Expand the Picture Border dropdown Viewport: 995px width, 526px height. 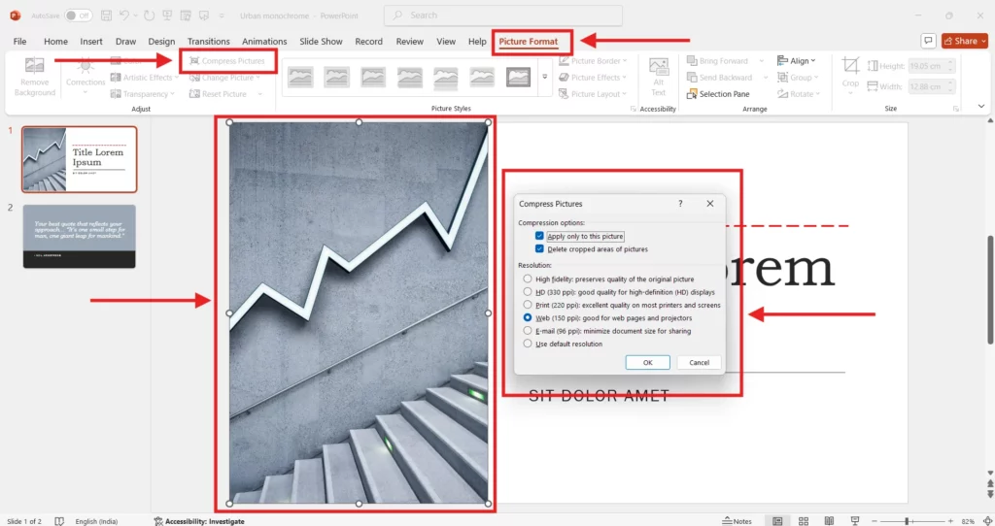click(x=597, y=61)
